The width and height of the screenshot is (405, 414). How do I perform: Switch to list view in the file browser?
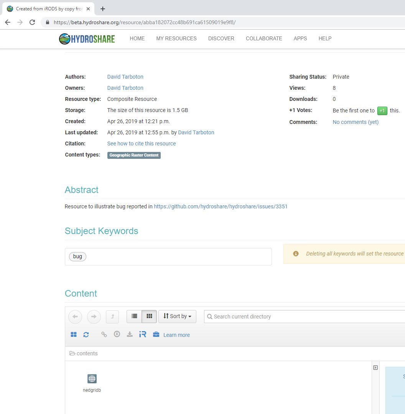coord(134,316)
